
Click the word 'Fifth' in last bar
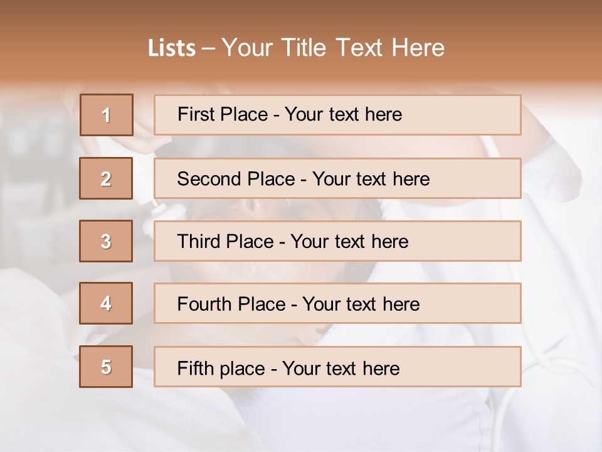pos(195,368)
